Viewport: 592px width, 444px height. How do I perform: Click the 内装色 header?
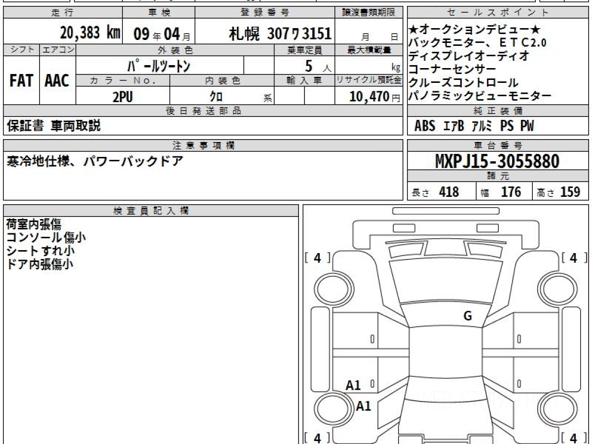222,80
